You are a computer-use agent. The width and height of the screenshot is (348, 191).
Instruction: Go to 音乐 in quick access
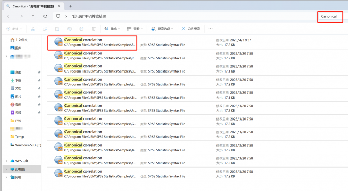[x=16, y=105]
